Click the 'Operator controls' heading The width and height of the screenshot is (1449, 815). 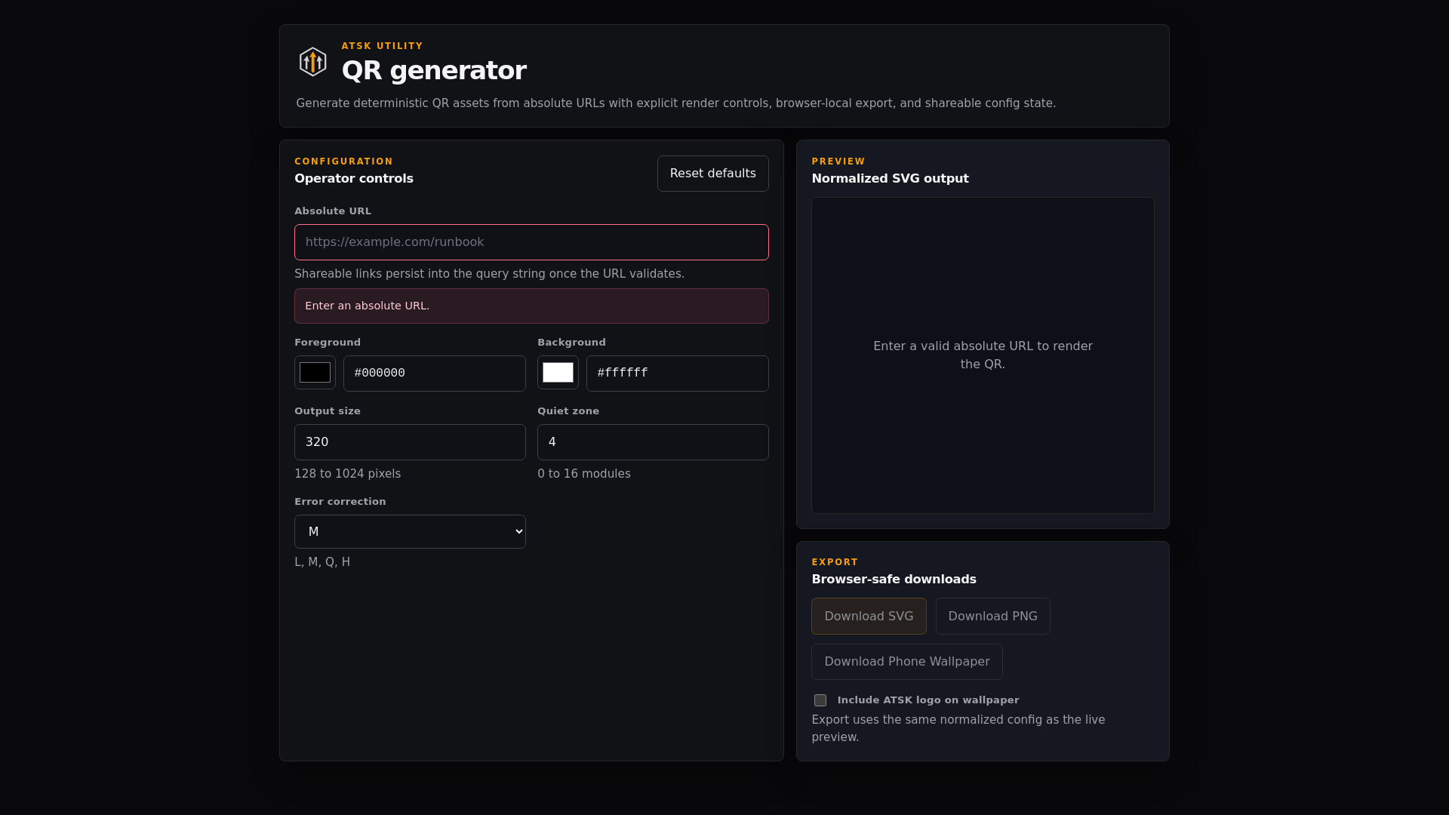point(354,179)
